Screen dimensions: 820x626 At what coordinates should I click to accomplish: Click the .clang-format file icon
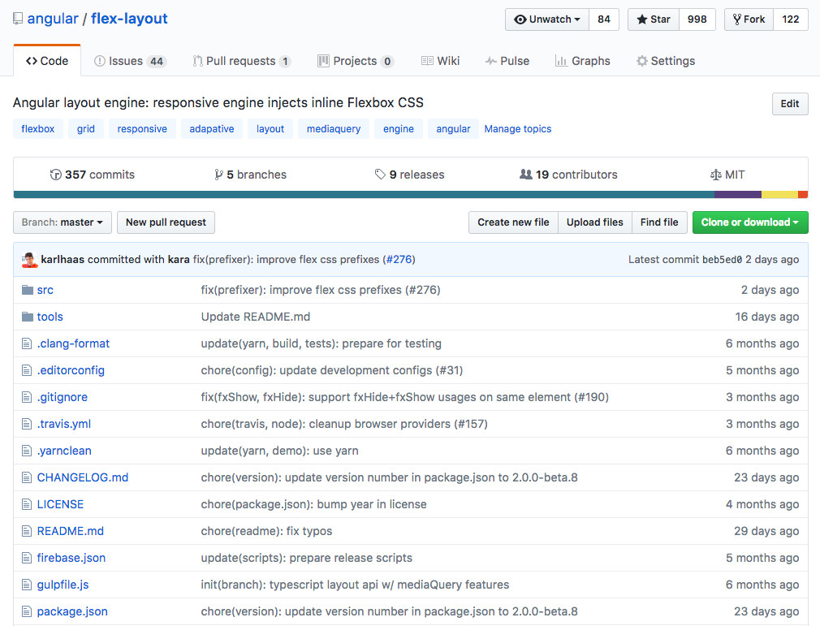pyautogui.click(x=27, y=343)
